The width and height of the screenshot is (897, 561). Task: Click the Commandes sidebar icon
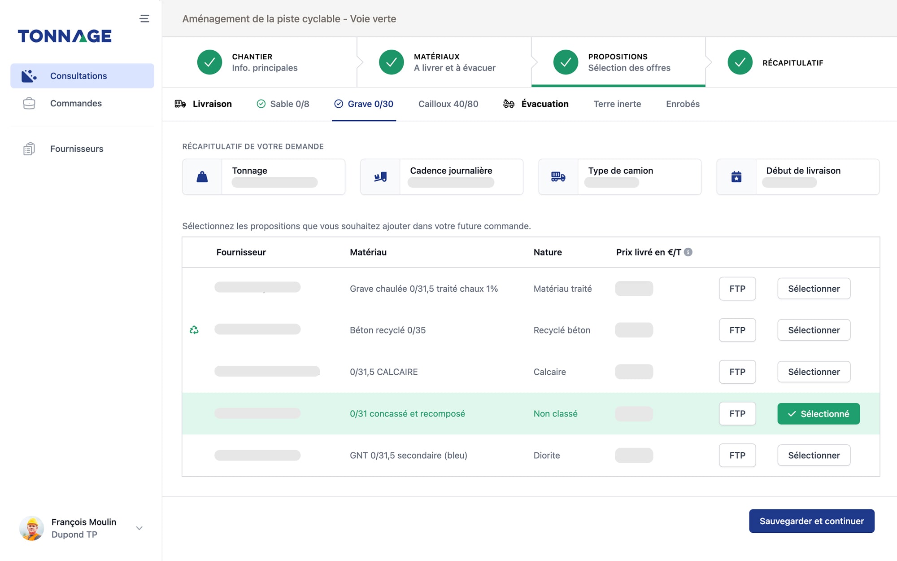(x=28, y=102)
